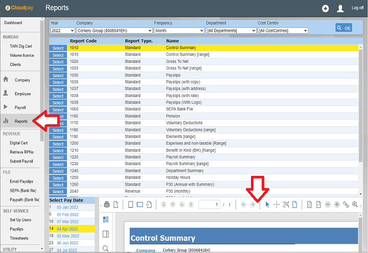
Task: Click the add plus icon in header
Action: 326,8
